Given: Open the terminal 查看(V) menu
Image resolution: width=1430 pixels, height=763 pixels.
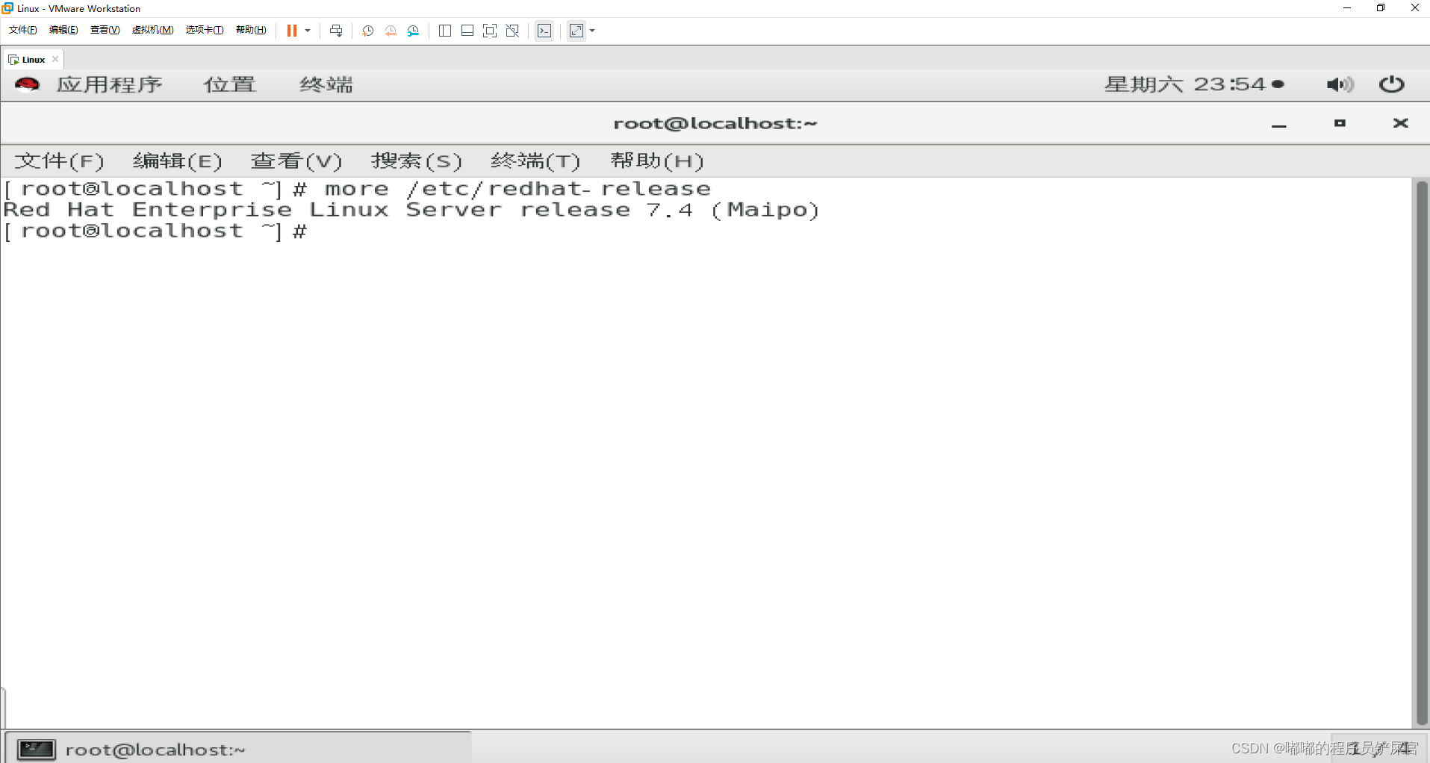Looking at the screenshot, I should (x=296, y=161).
